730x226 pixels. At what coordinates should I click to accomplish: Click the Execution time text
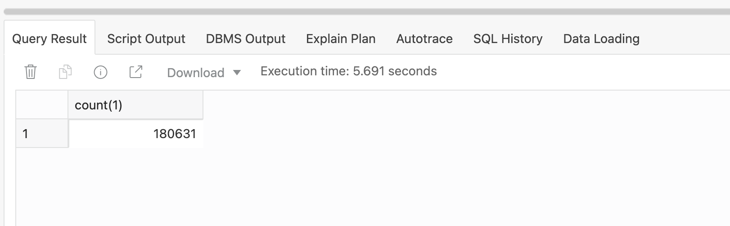pyautogui.click(x=348, y=71)
